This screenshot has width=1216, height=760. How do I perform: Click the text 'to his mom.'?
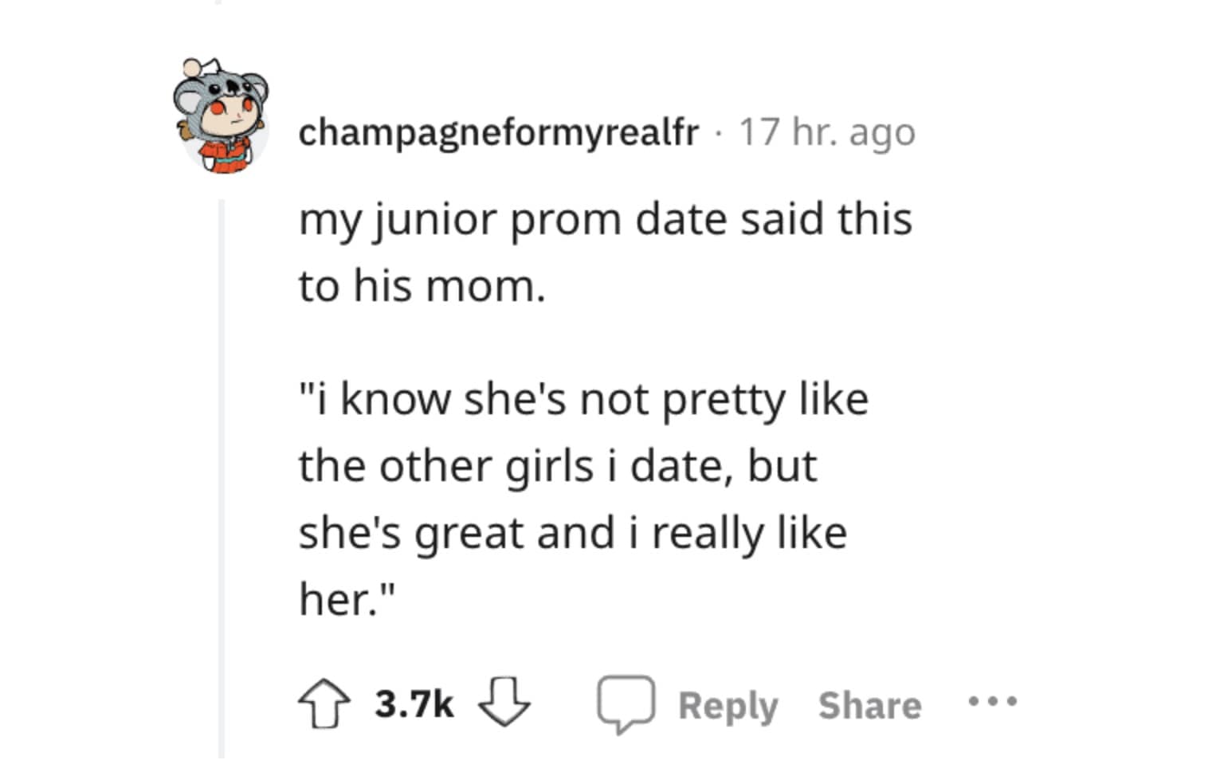[x=422, y=286]
